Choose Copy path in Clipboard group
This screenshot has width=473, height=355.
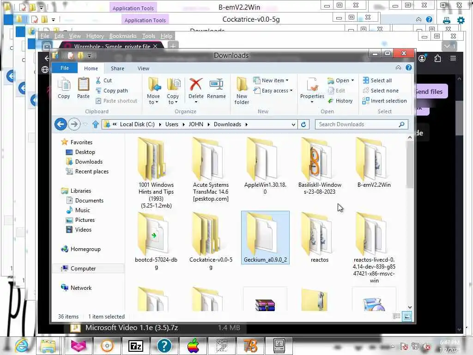pyautogui.click(x=112, y=91)
